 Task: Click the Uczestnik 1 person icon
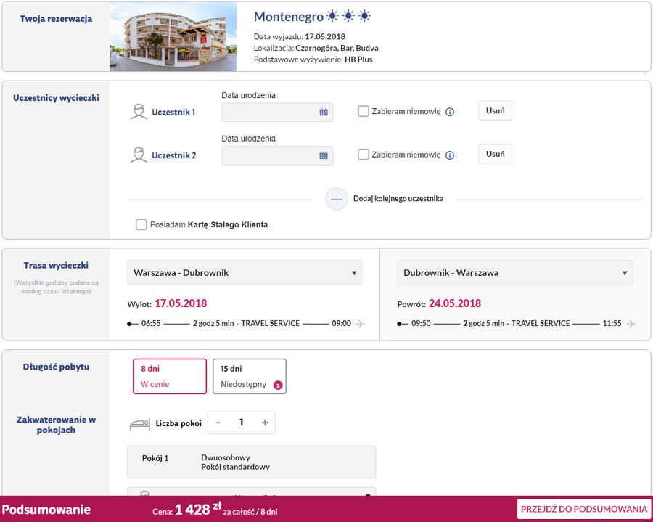(x=139, y=112)
